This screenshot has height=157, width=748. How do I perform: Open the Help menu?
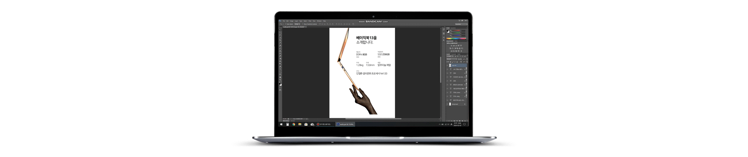(x=324, y=21)
